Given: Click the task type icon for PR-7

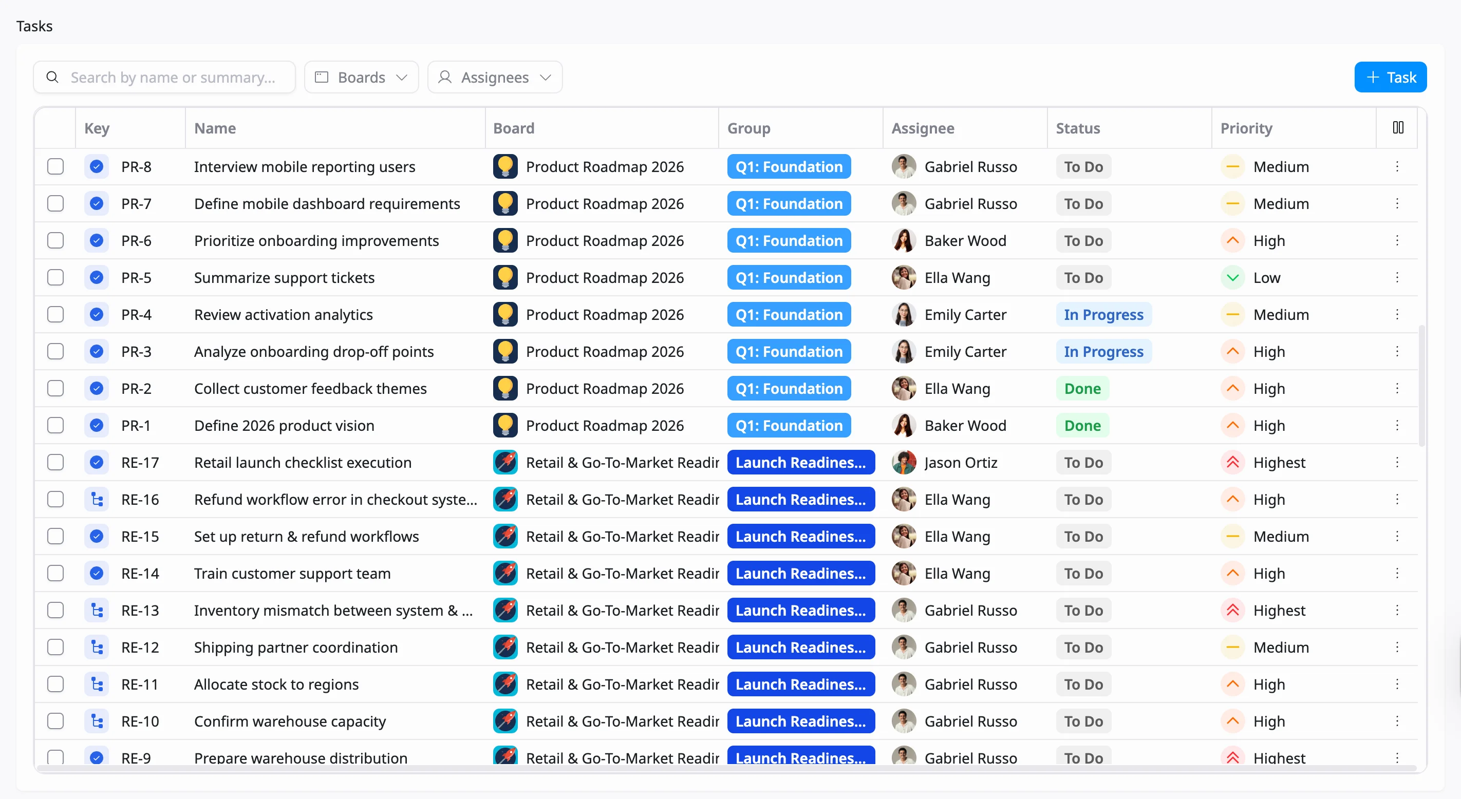Looking at the screenshot, I should pos(97,203).
